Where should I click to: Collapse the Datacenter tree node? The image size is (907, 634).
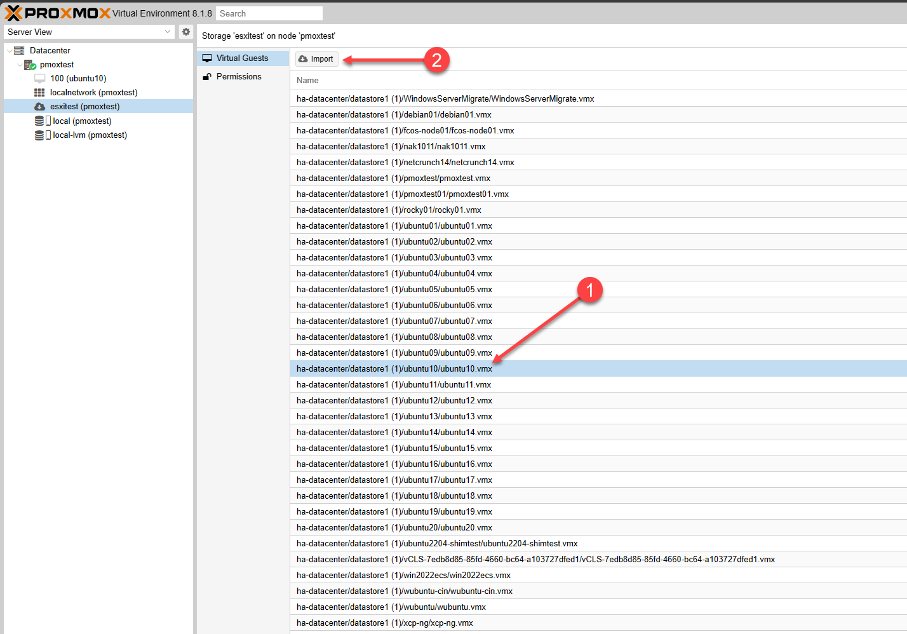point(9,50)
